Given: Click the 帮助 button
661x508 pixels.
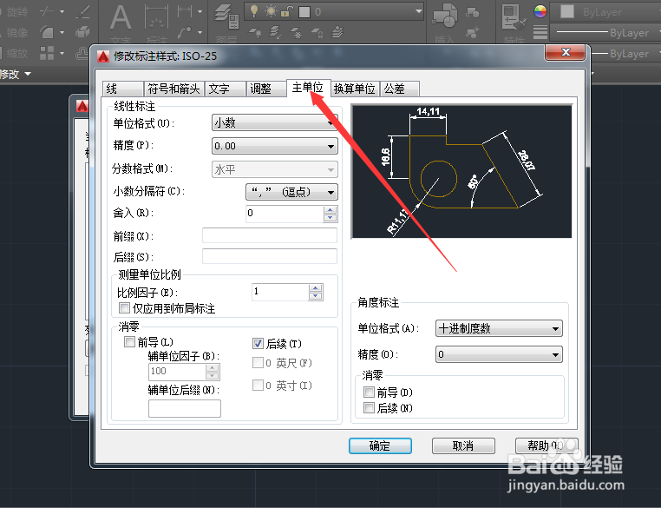Looking at the screenshot, I should [x=546, y=445].
